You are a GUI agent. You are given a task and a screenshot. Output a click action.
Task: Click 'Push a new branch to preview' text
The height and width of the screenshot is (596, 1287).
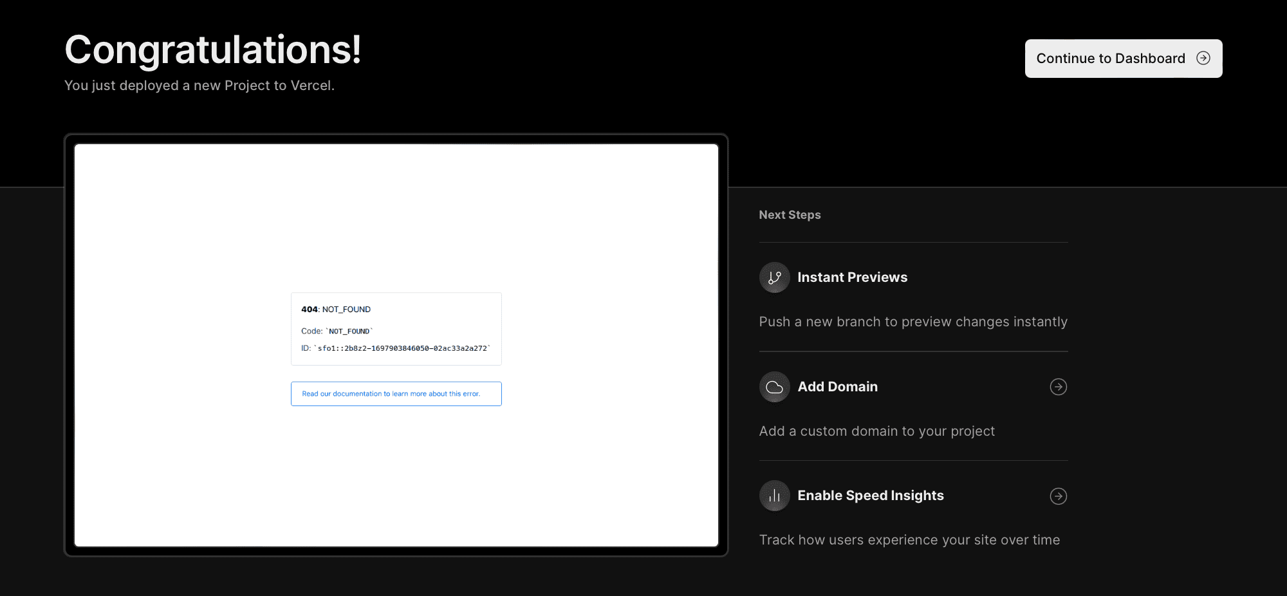click(913, 322)
